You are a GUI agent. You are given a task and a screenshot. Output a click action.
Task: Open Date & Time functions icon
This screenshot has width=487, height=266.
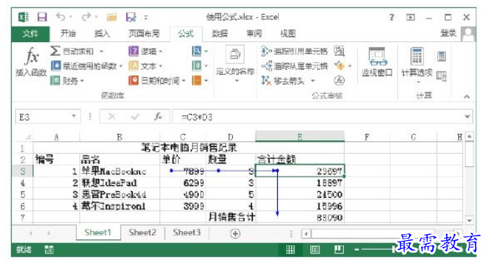coord(133,81)
